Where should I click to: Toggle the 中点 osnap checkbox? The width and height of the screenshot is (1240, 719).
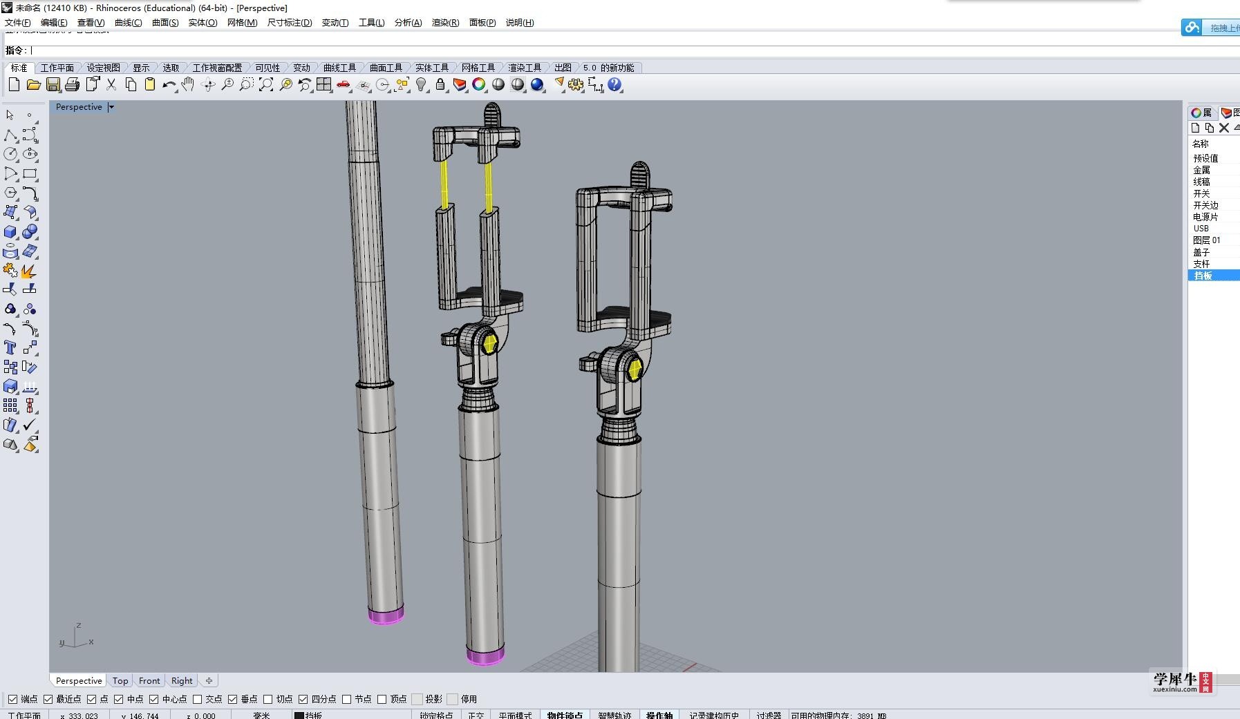click(118, 699)
